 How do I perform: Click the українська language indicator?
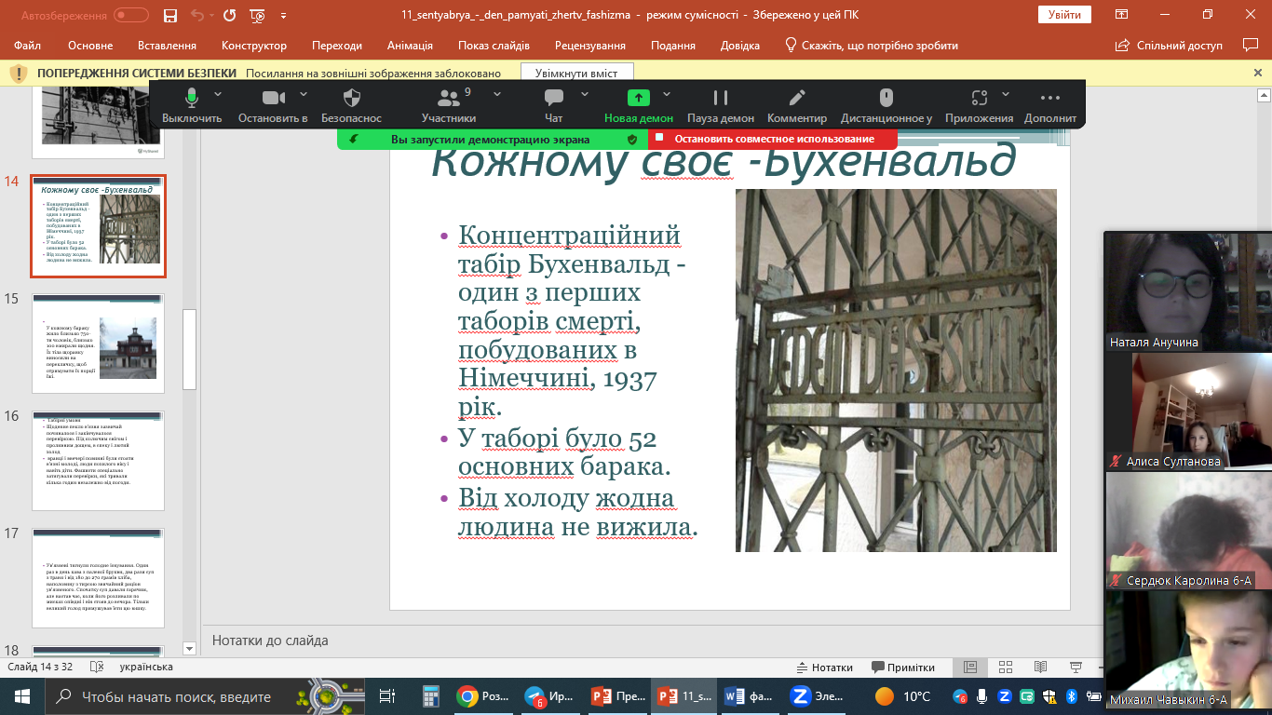[x=146, y=667]
